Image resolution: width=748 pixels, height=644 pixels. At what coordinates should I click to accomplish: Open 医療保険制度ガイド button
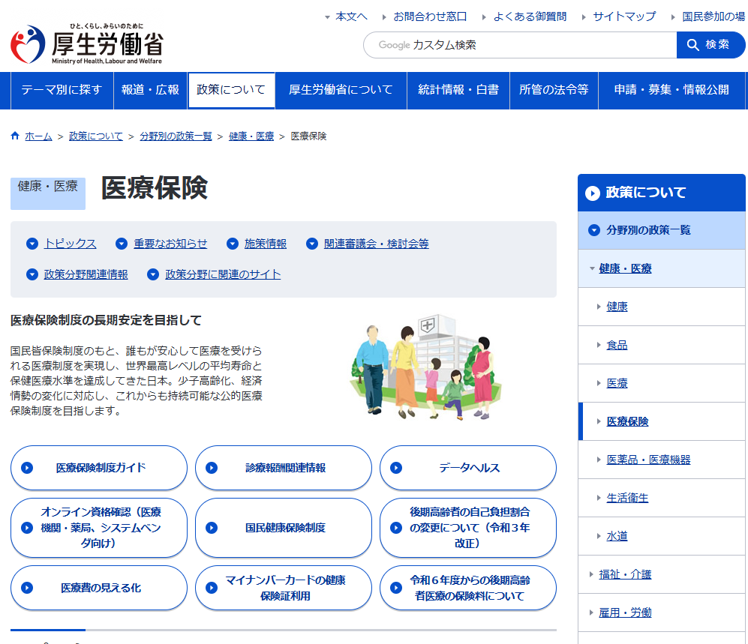tap(99, 468)
